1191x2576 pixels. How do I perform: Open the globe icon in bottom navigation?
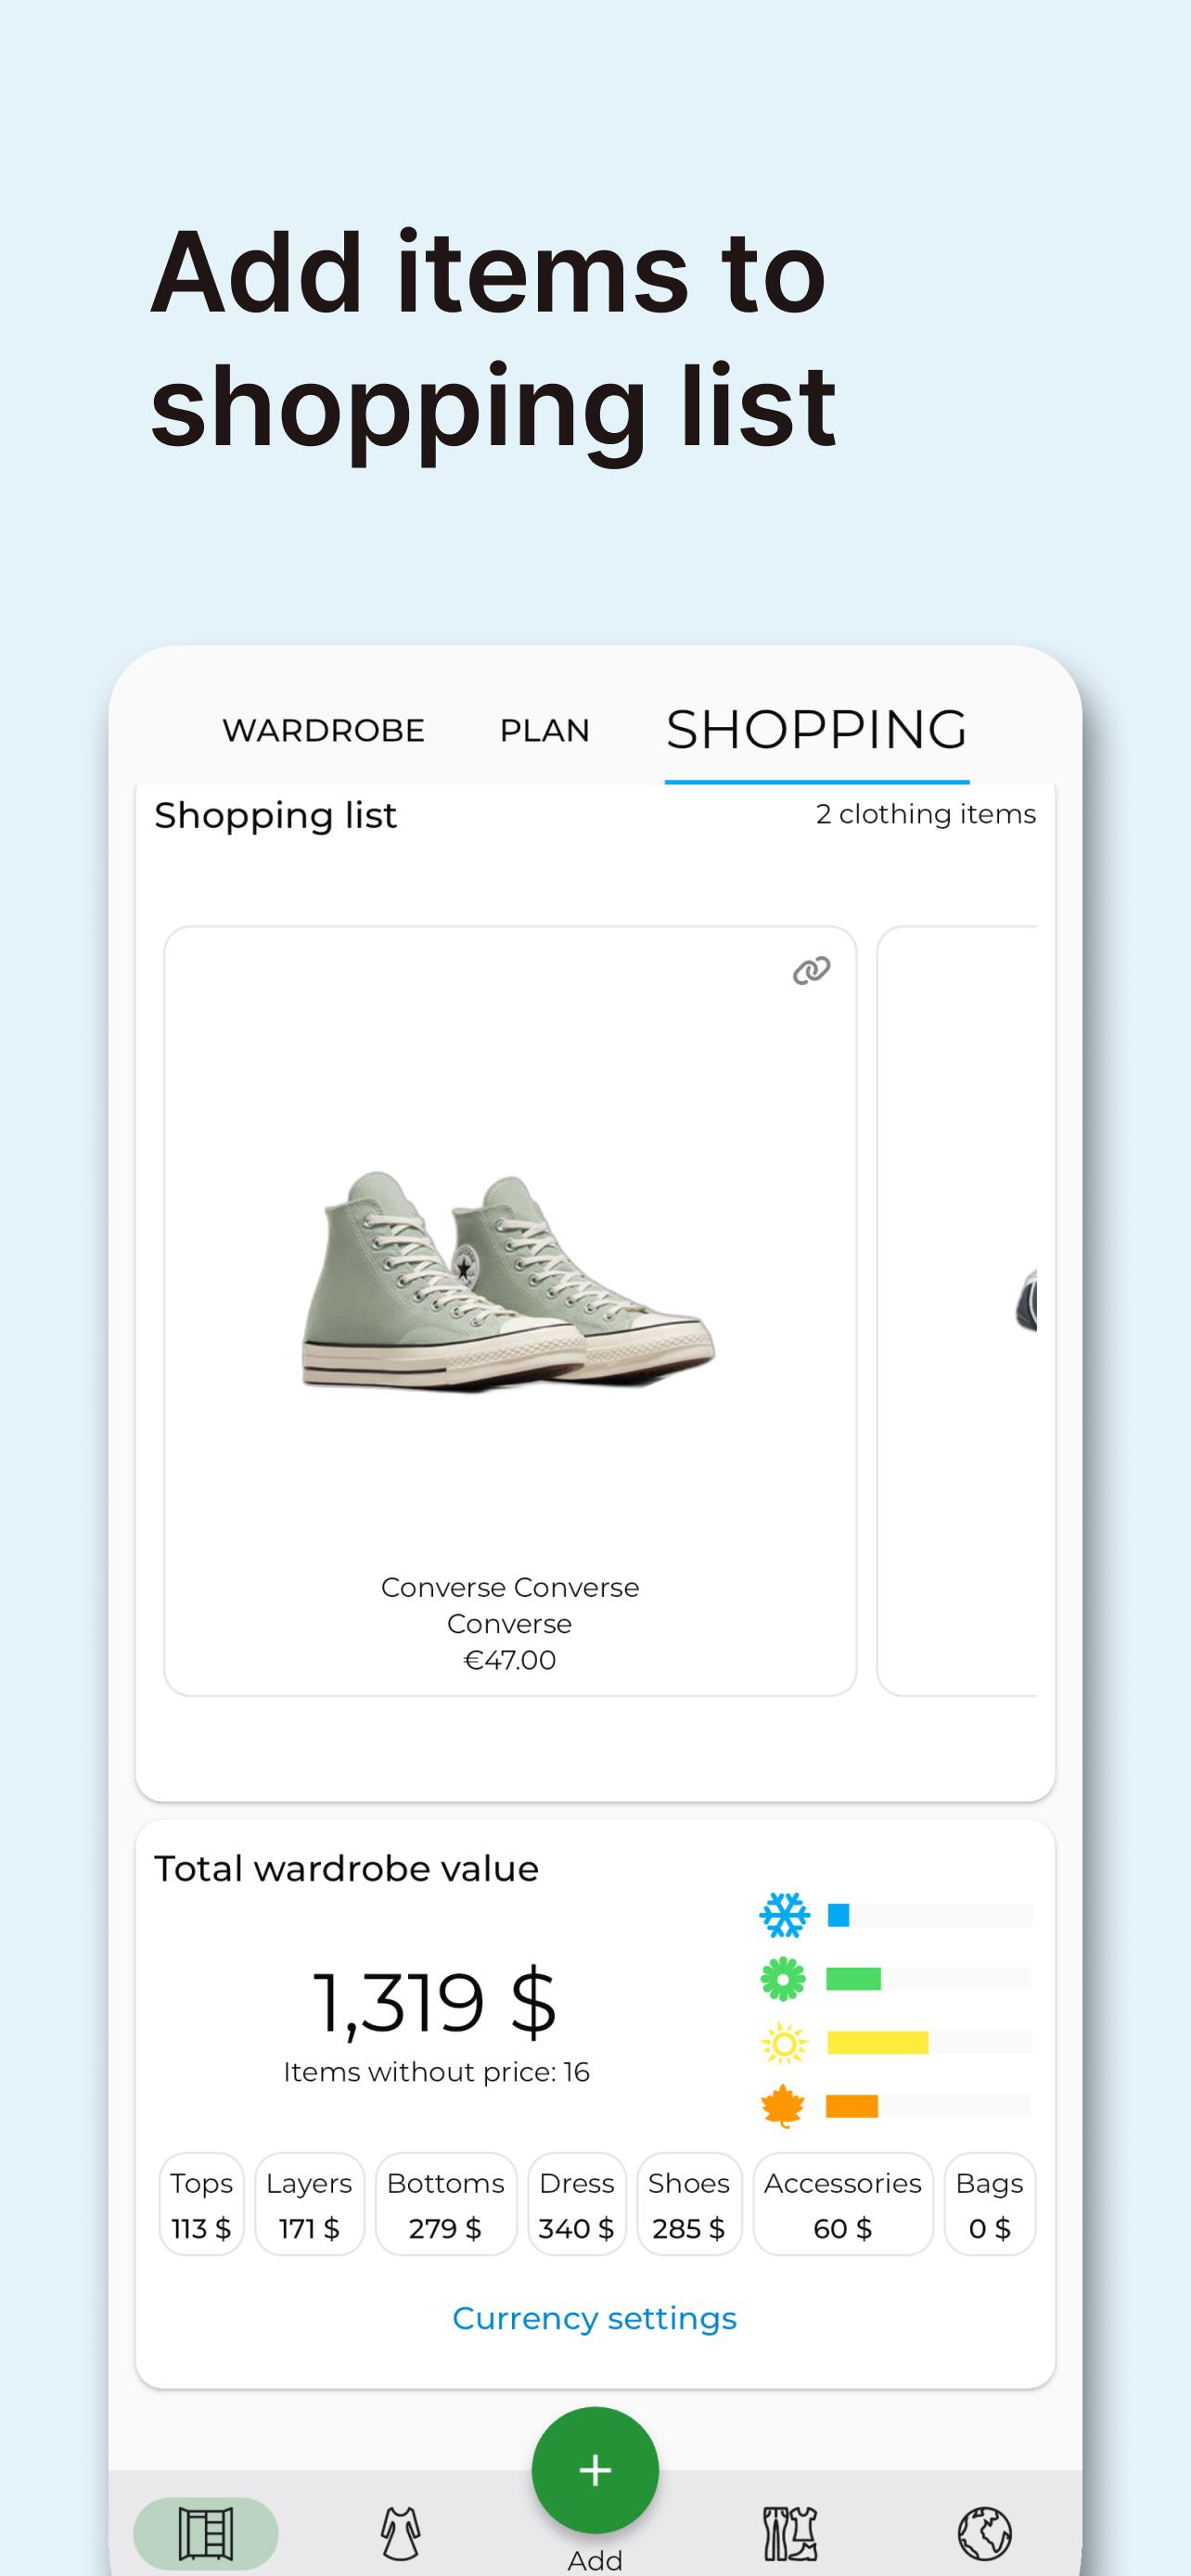pyautogui.click(x=985, y=2532)
